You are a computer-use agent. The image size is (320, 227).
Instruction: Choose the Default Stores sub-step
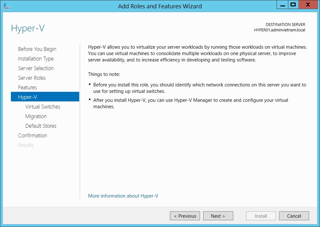41,126
